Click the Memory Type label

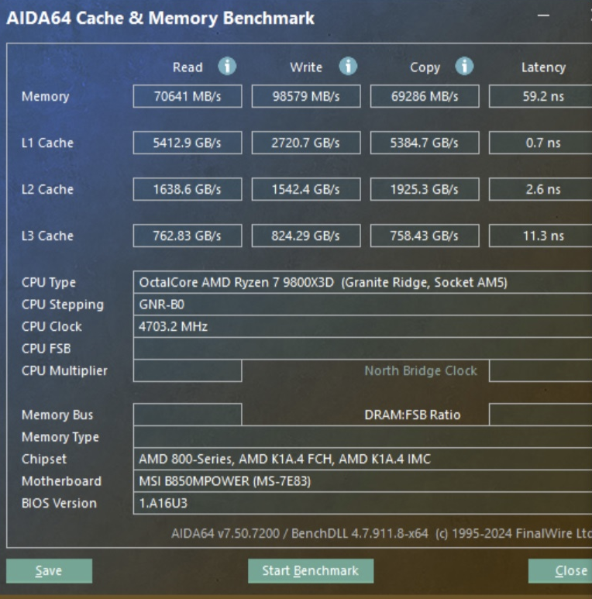[60, 437]
